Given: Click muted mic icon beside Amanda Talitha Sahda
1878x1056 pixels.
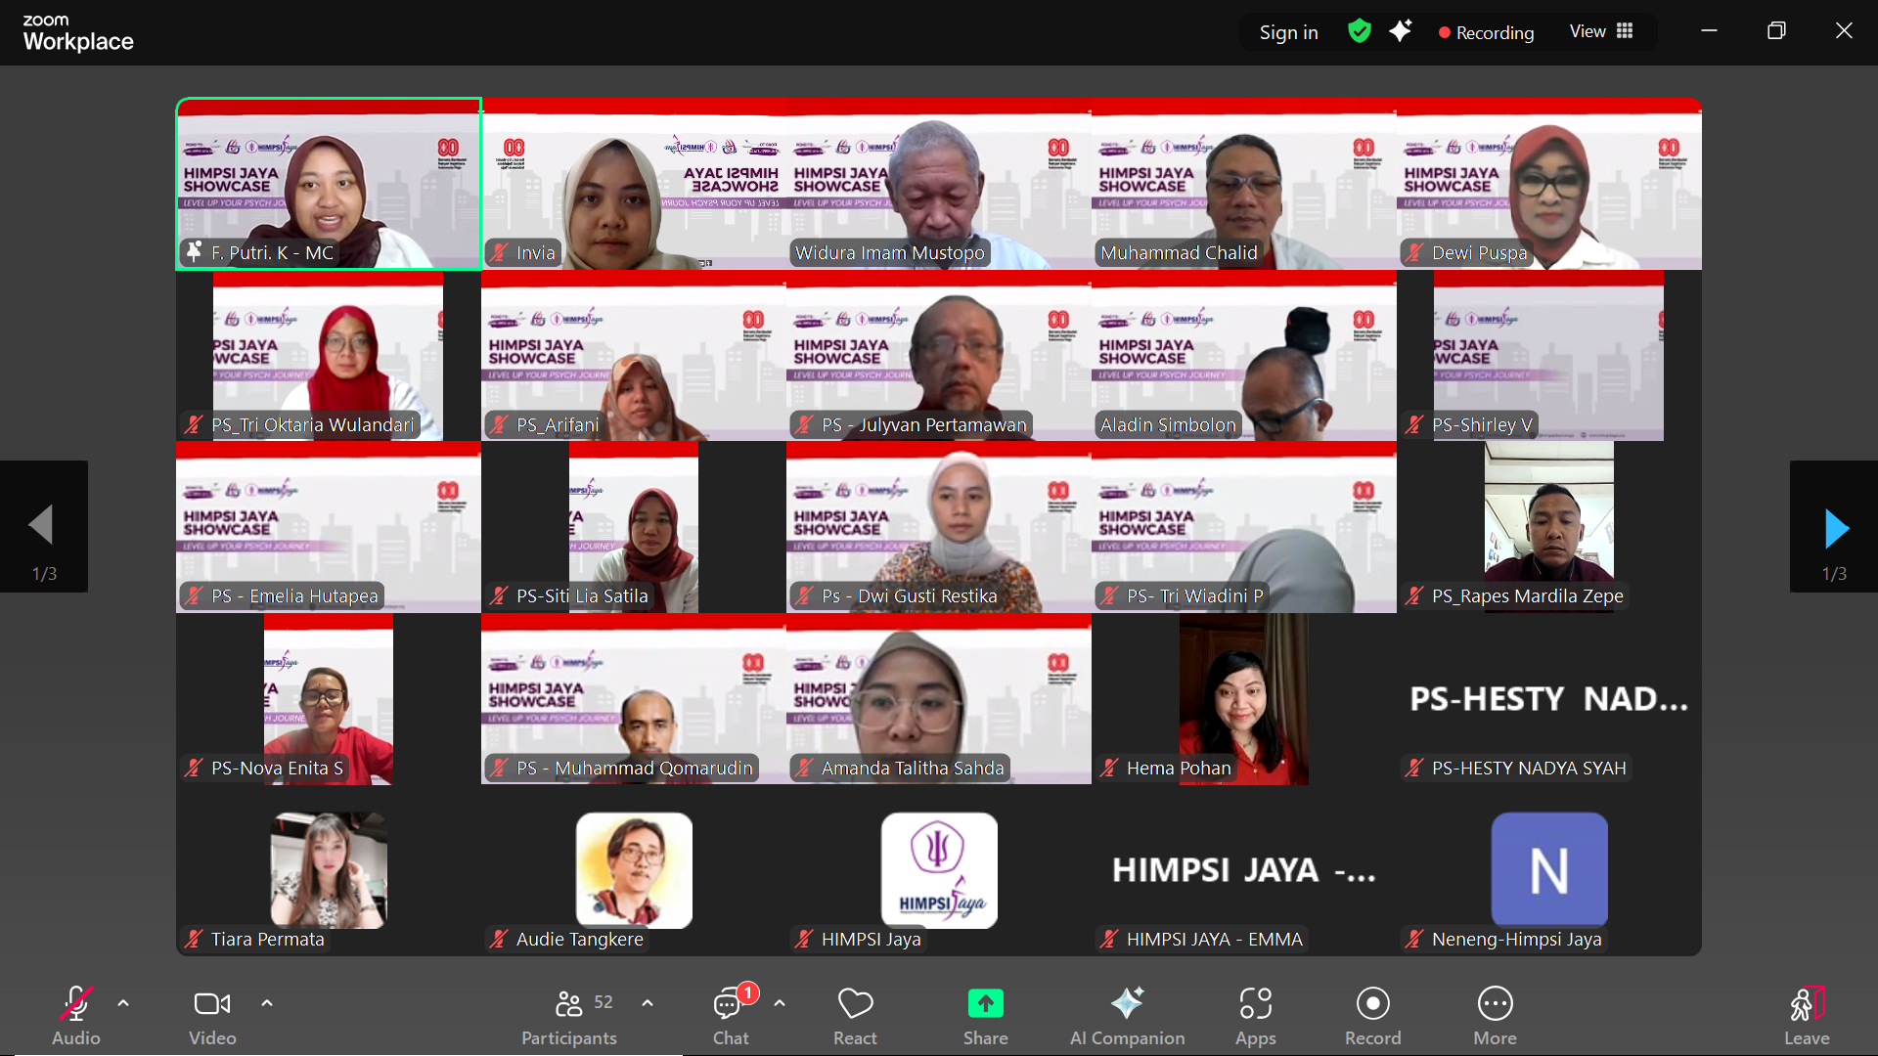Looking at the screenshot, I should pyautogui.click(x=804, y=768).
